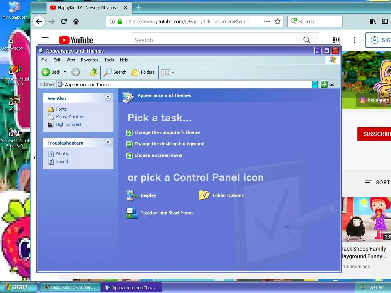Open the Black Sheep Family video thumbnail
This screenshot has height=293, width=391.
[x=366, y=219]
